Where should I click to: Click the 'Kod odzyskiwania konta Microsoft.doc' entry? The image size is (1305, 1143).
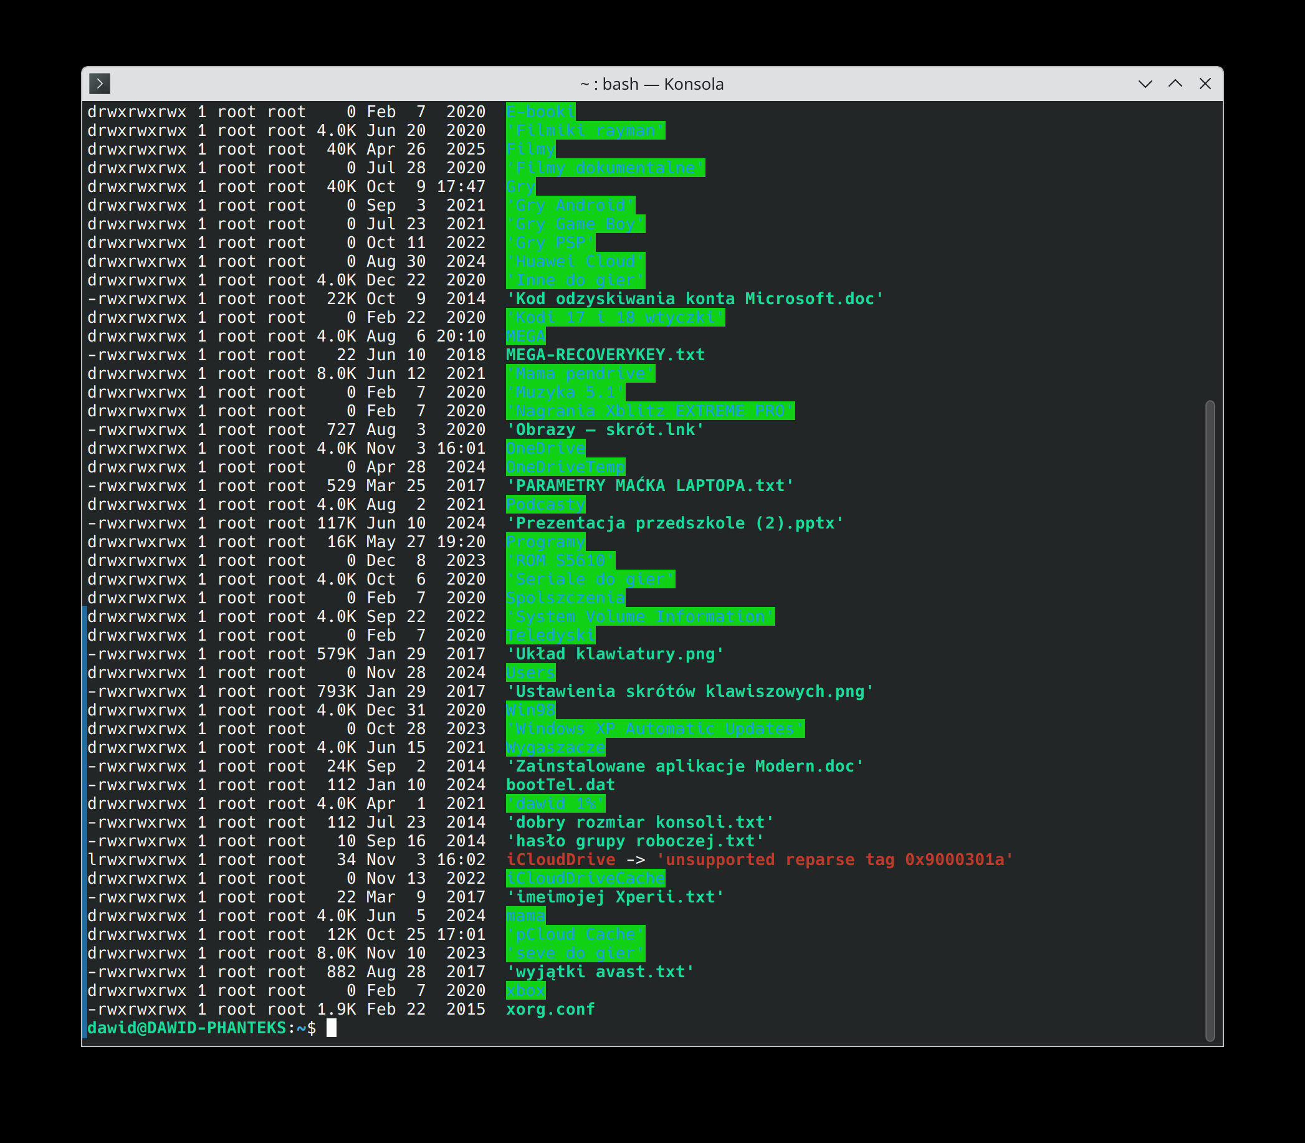[x=694, y=299]
